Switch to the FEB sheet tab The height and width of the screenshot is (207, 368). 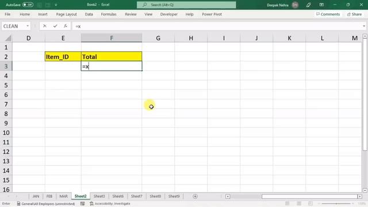click(x=49, y=196)
